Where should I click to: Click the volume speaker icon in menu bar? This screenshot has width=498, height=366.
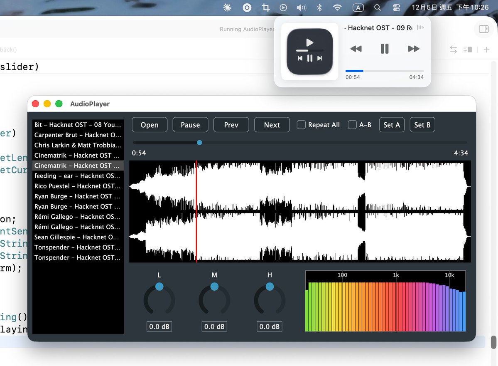tap(301, 7)
